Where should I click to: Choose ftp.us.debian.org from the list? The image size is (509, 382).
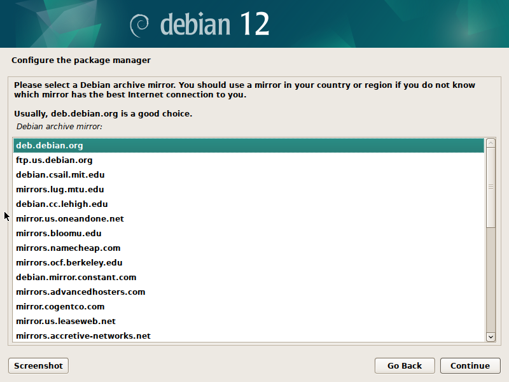click(x=249, y=160)
